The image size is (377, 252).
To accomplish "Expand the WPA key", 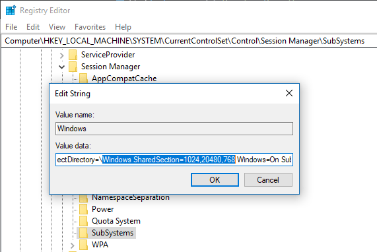I will tap(73, 245).
